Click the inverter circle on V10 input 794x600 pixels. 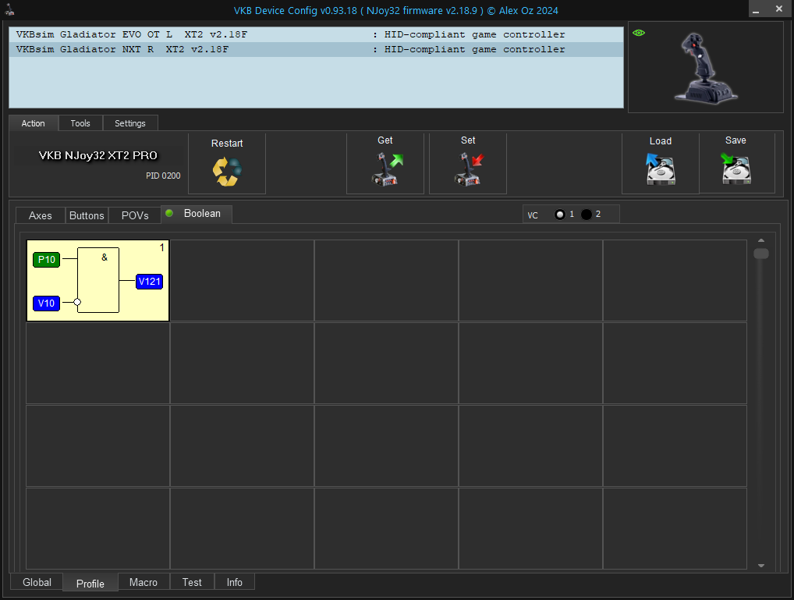click(x=77, y=302)
